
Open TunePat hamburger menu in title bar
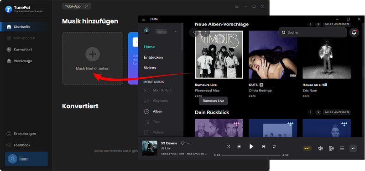tap(237, 6)
